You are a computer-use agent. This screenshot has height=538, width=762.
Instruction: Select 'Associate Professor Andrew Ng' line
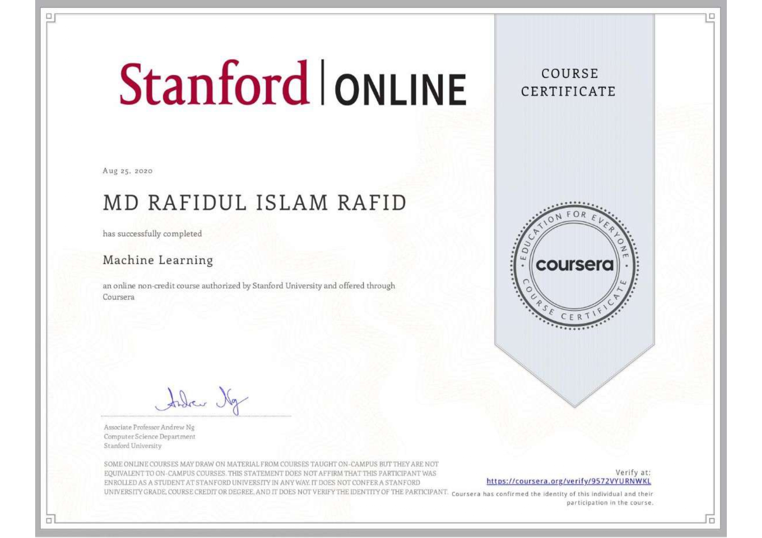click(x=149, y=427)
